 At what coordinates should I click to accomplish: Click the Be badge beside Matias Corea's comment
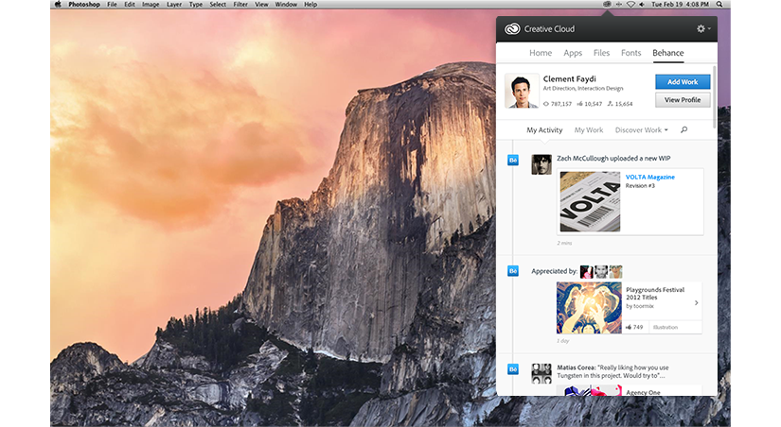pyautogui.click(x=512, y=369)
